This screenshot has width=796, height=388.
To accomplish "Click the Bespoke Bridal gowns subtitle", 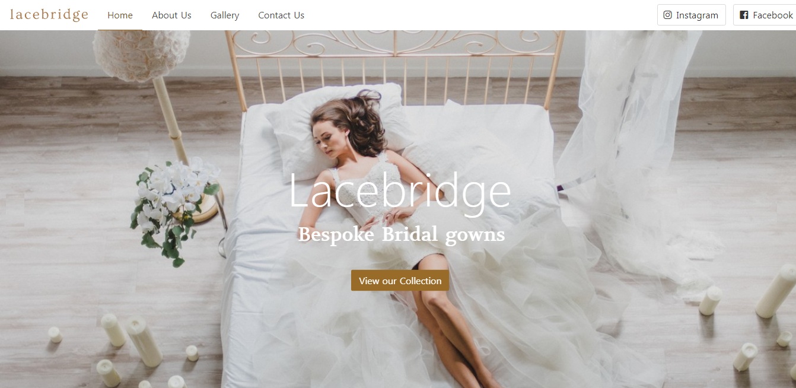I will click(x=401, y=235).
